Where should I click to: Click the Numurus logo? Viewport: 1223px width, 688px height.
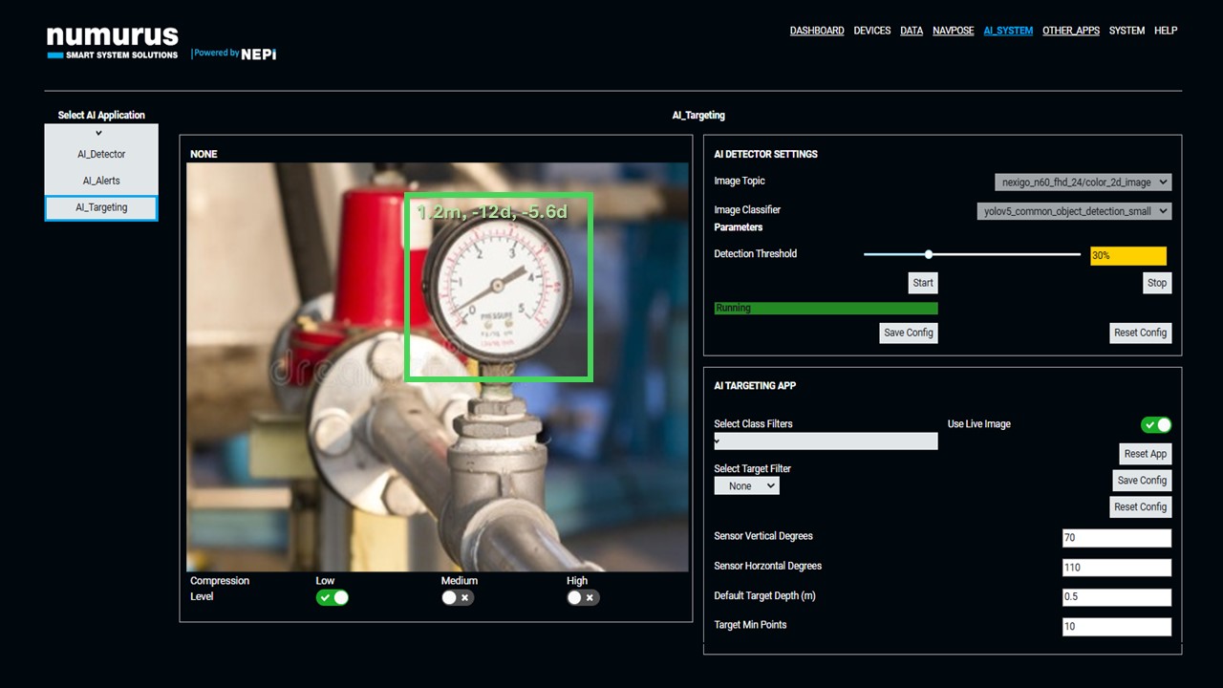pos(112,38)
